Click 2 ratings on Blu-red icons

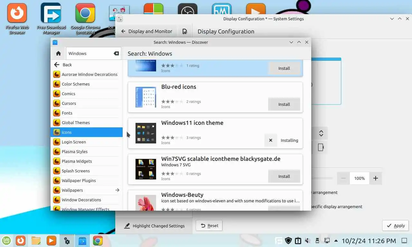pyautogui.click(x=193, y=102)
